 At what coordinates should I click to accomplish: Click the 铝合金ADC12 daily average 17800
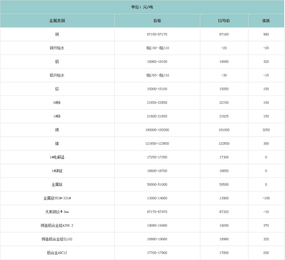224,253
